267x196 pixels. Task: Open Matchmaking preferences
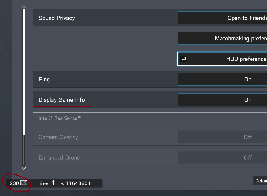[x=241, y=39]
